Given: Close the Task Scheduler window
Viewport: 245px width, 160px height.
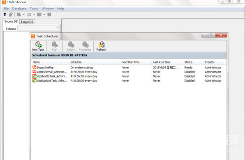Looking at the screenshot, I should coord(221,35).
